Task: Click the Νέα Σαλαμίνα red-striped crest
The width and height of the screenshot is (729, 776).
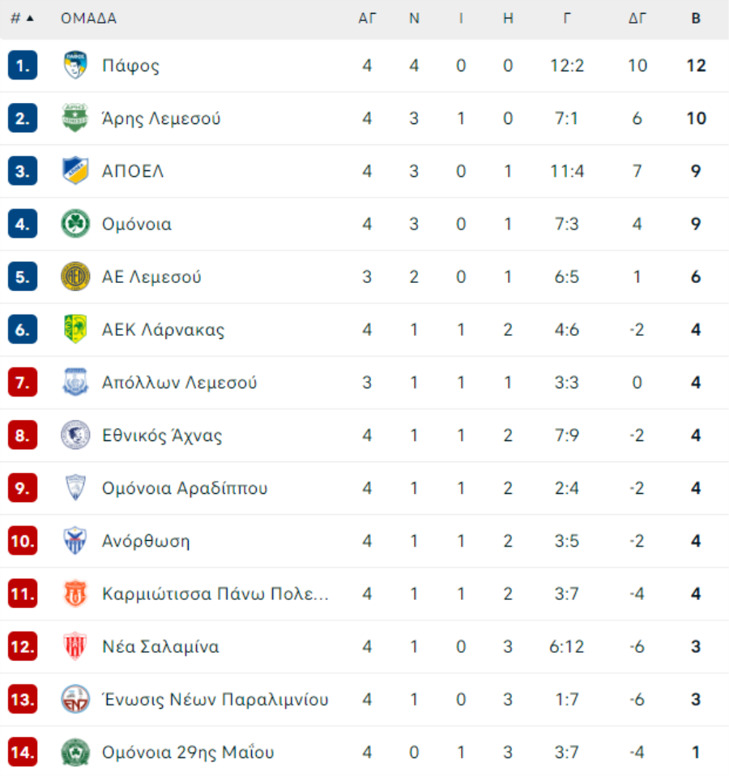Action: (75, 646)
